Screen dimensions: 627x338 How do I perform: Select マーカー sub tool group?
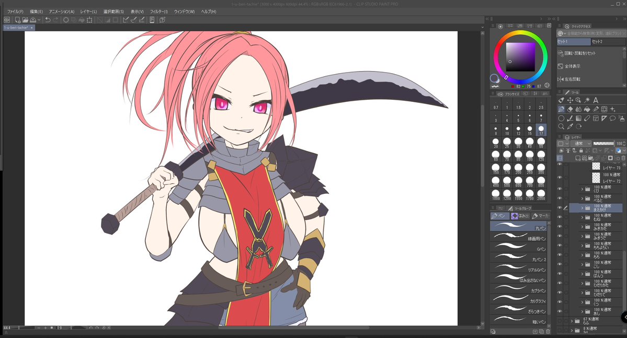(541, 216)
